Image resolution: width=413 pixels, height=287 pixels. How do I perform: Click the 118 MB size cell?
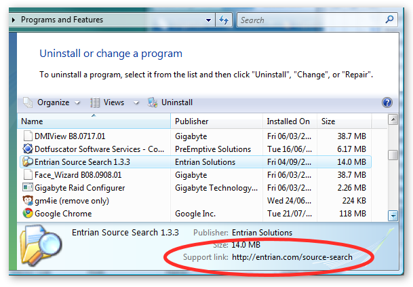[x=353, y=214]
